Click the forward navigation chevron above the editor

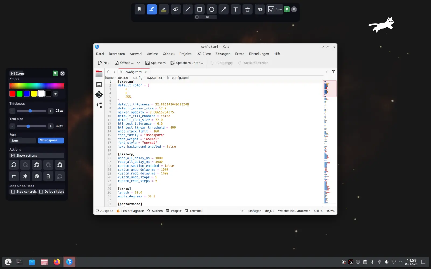(114, 72)
